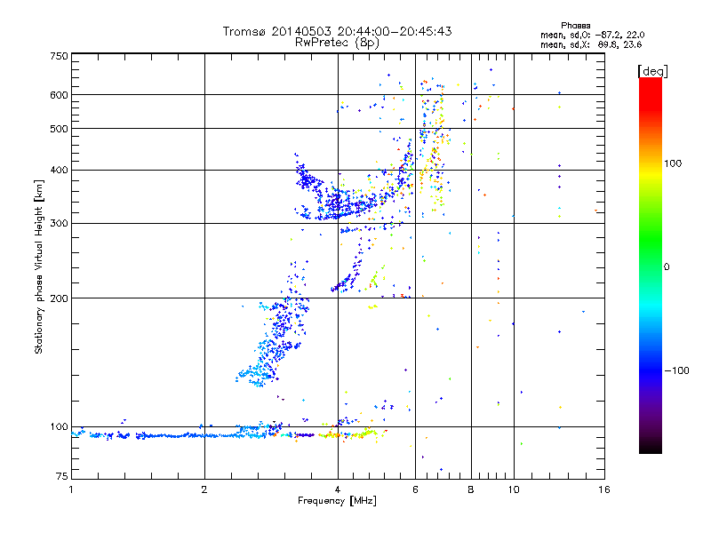The image size is (711, 533).
Task: Click the '300' height tick label
Action: [59, 224]
